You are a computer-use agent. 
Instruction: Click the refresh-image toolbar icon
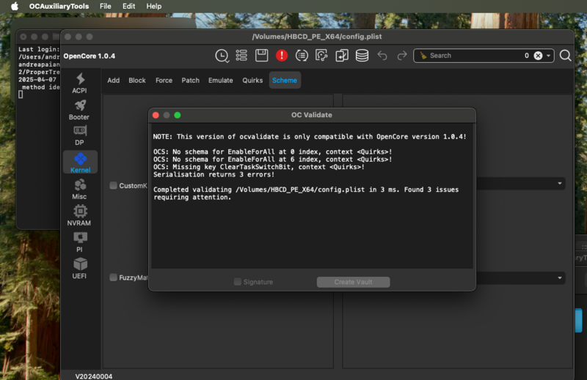321,56
